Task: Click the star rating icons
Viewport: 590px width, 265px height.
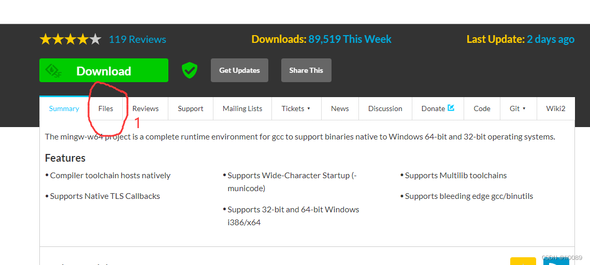Action: [70, 39]
